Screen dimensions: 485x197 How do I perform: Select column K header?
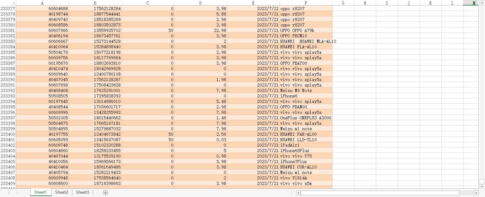pos(430,3)
